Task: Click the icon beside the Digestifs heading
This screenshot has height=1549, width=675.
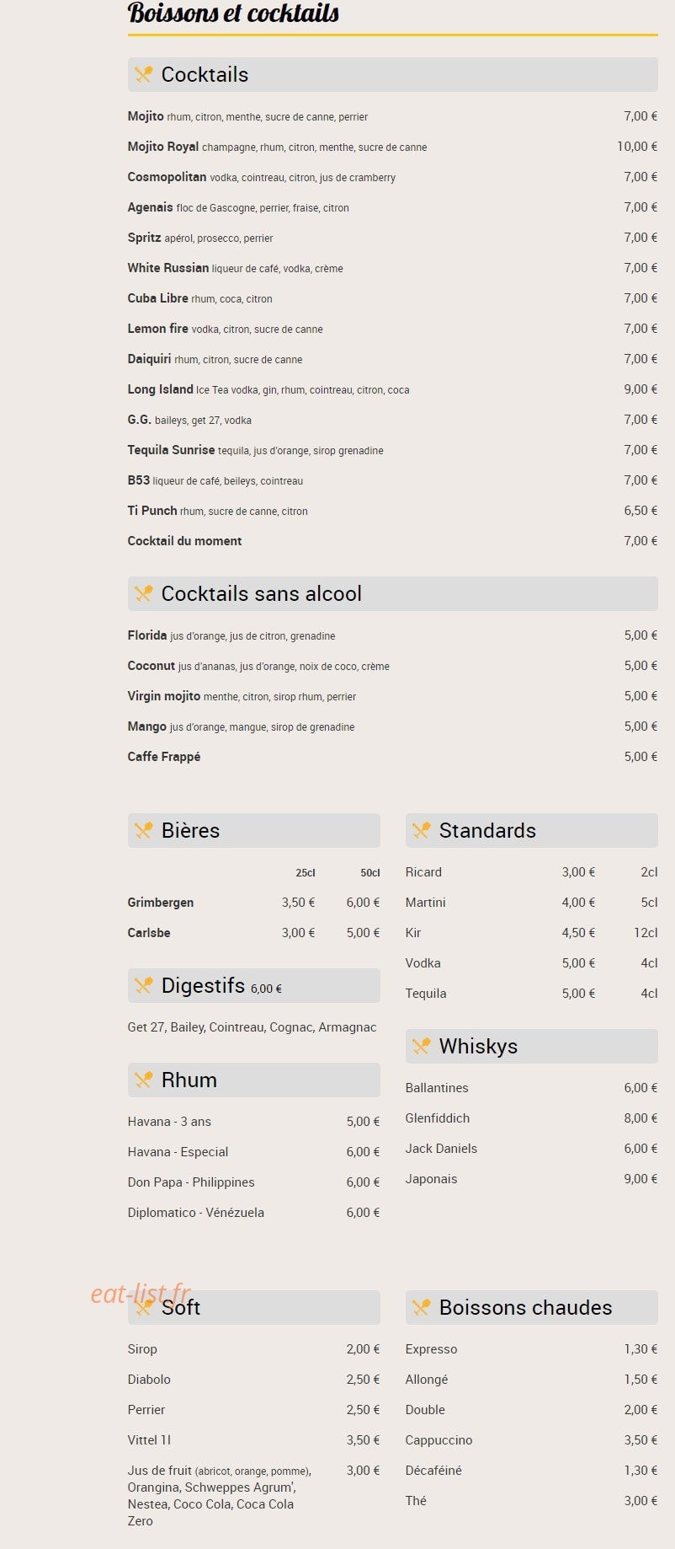Action: click(144, 986)
